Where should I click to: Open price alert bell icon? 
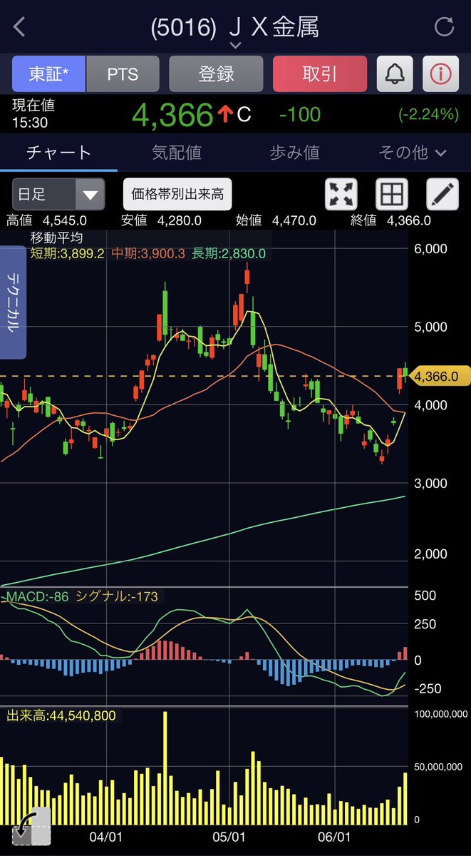(x=395, y=74)
